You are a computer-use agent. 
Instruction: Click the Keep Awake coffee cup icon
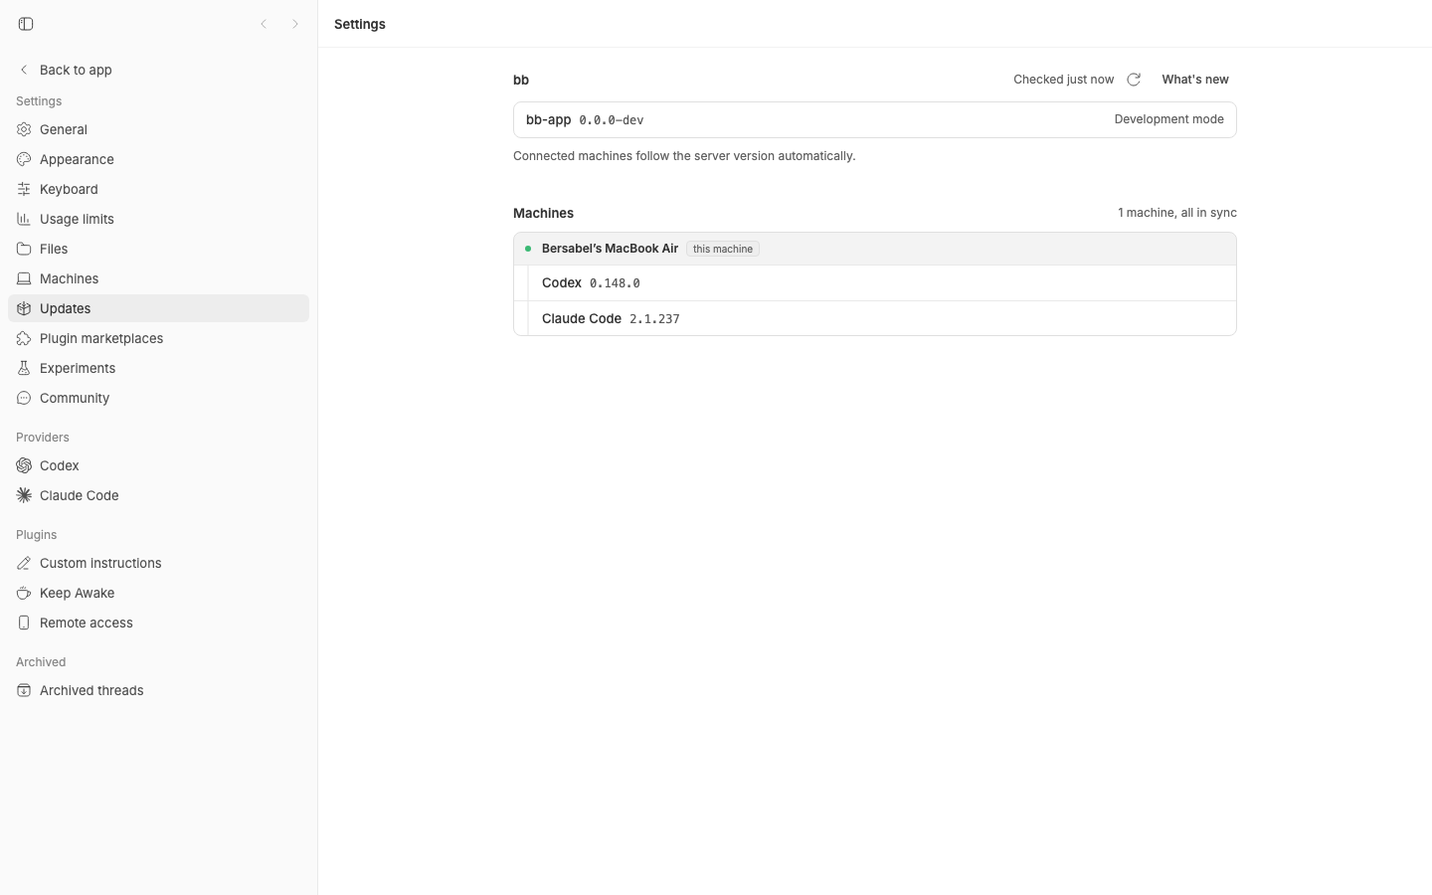click(24, 593)
